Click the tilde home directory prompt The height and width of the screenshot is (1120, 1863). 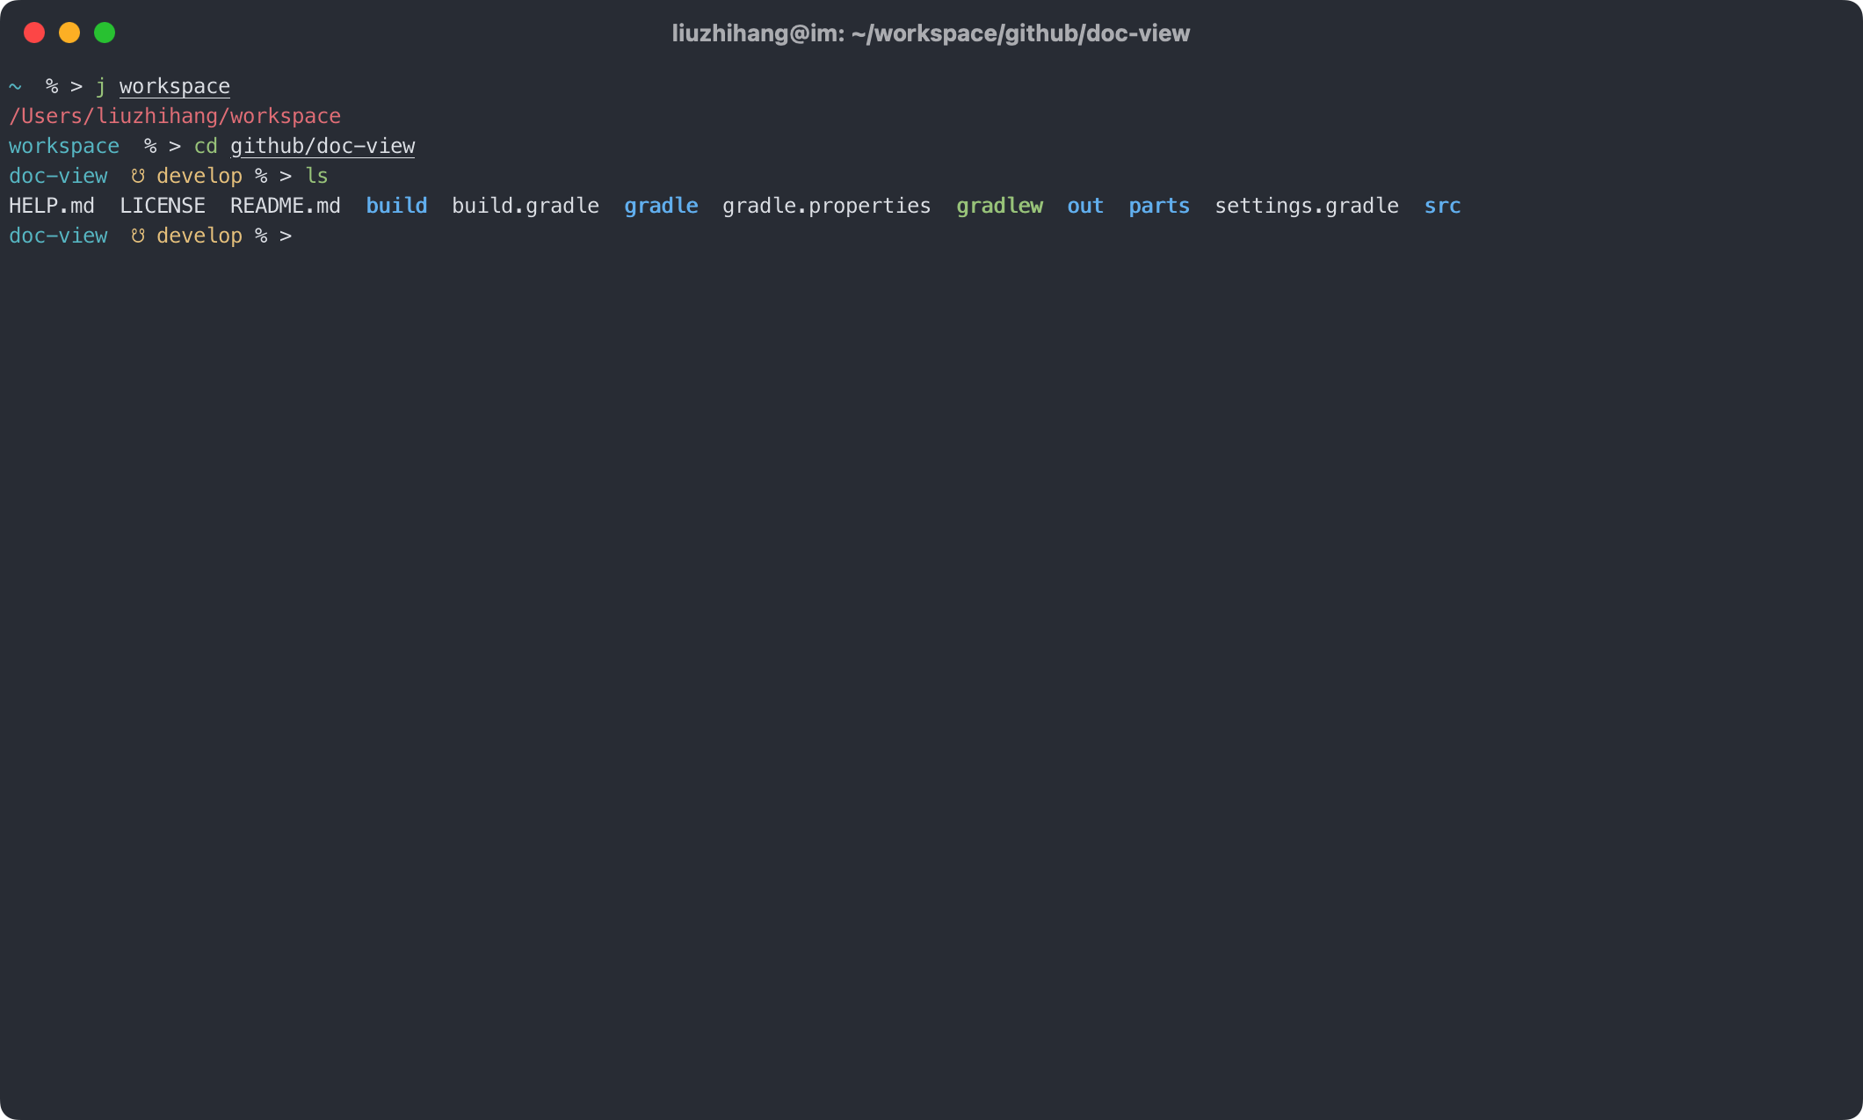(x=15, y=86)
